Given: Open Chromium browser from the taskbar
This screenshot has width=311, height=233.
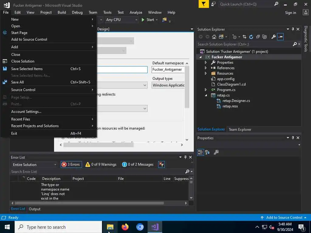Looking at the screenshot, I should point(140,227).
